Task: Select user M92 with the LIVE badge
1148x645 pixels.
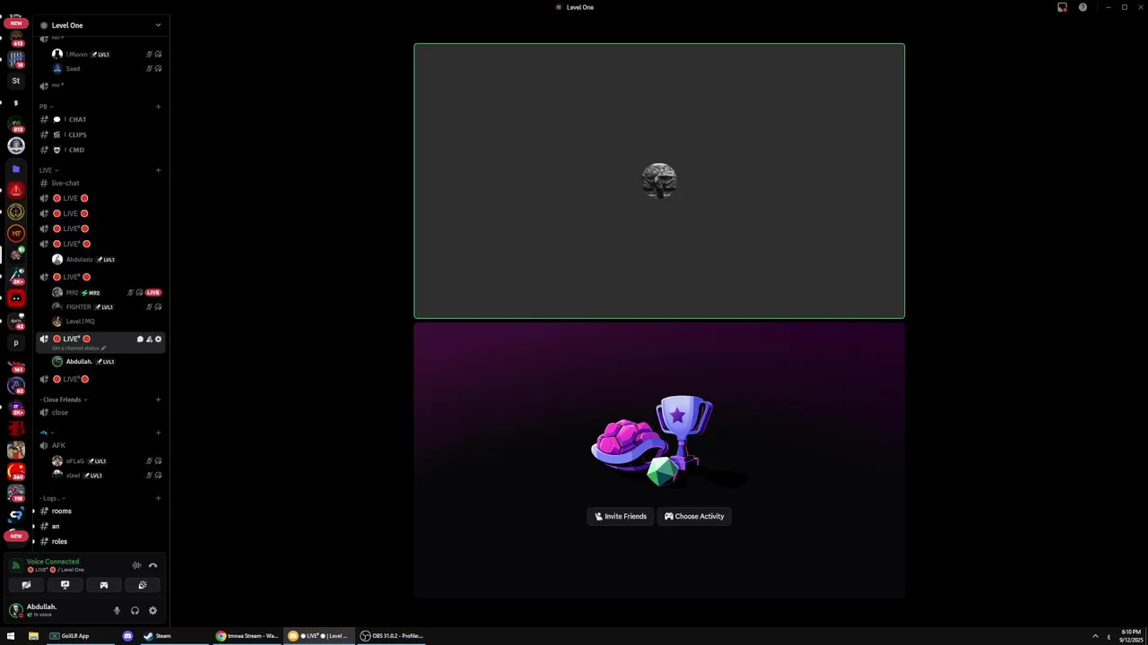Action: pyautogui.click(x=106, y=292)
